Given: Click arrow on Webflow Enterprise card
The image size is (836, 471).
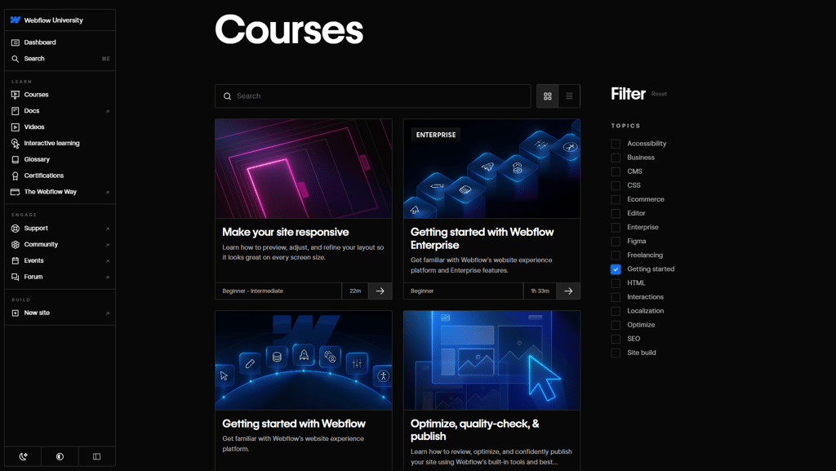Looking at the screenshot, I should click(568, 291).
